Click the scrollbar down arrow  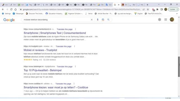179,96
